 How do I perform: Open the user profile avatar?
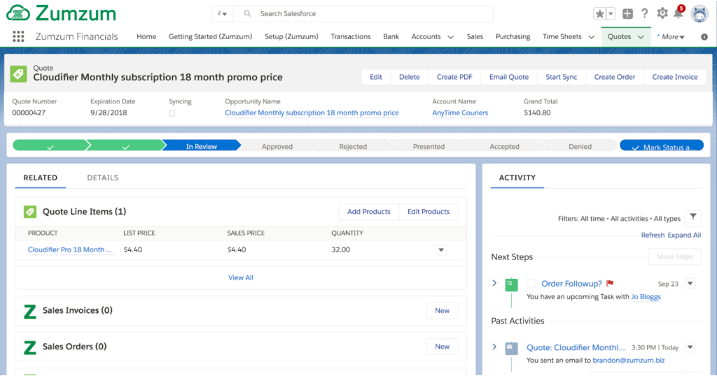699,14
